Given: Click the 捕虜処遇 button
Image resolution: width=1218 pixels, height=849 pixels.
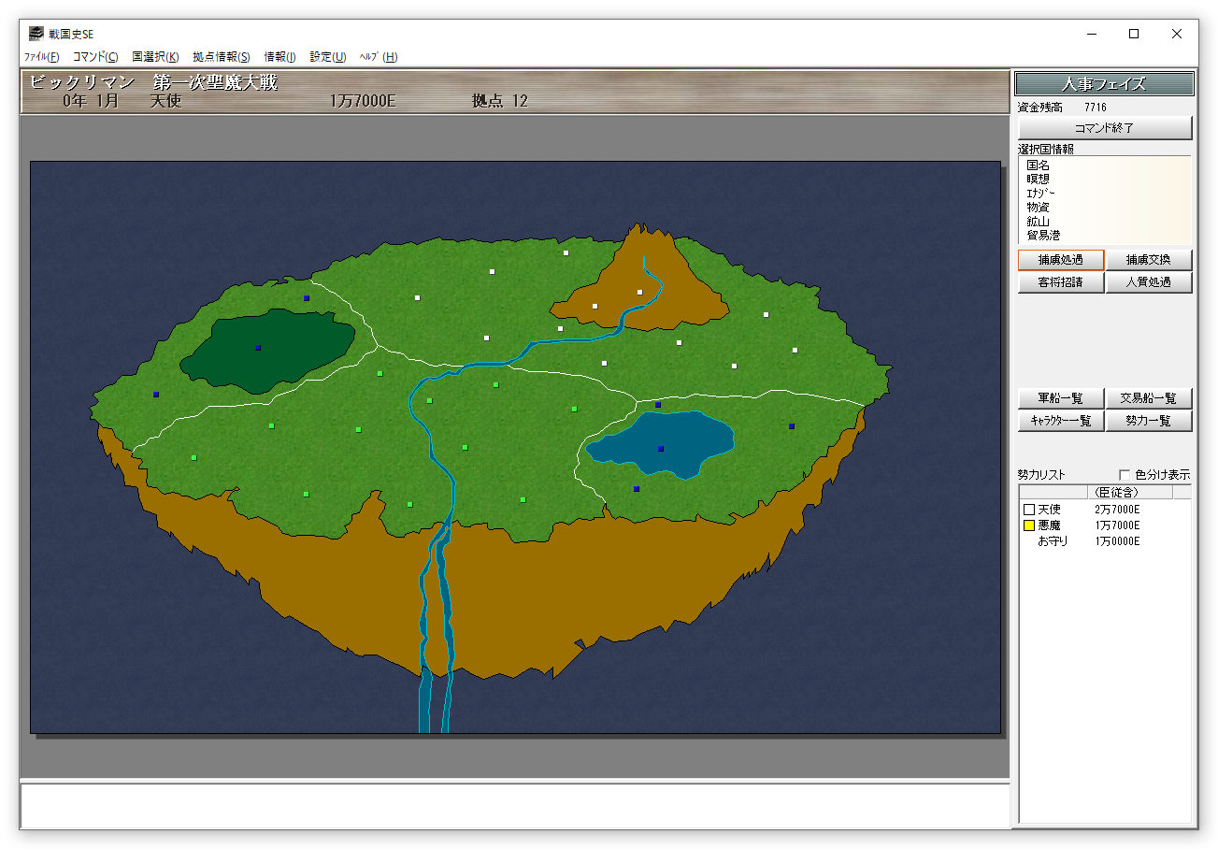Looking at the screenshot, I should click(x=1061, y=260).
